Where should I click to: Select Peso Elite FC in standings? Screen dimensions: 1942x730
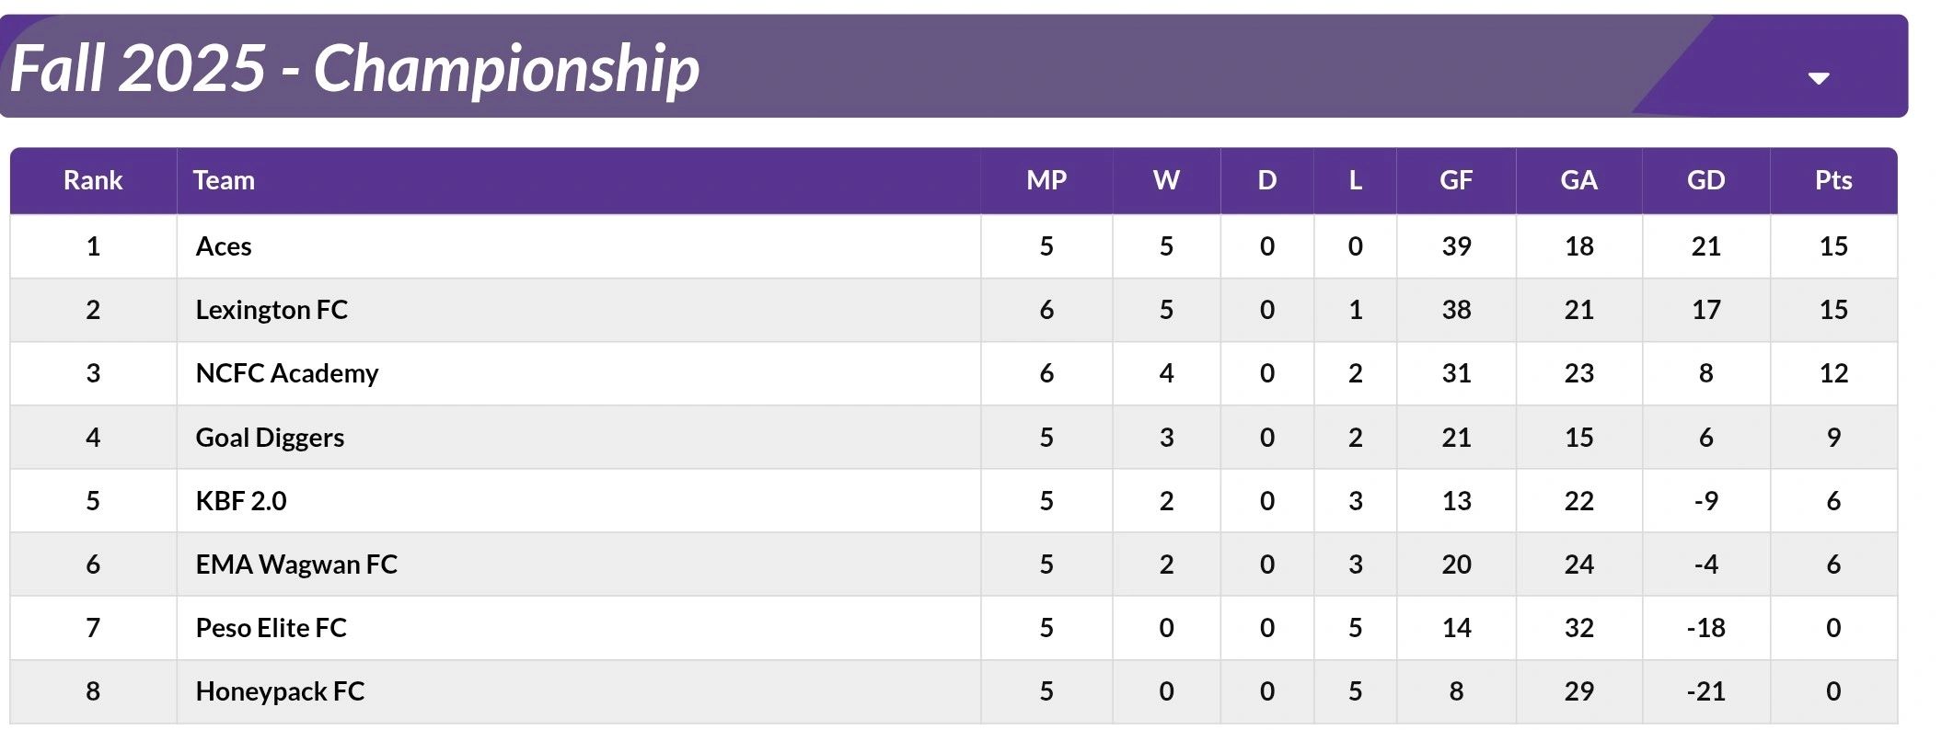point(272,628)
